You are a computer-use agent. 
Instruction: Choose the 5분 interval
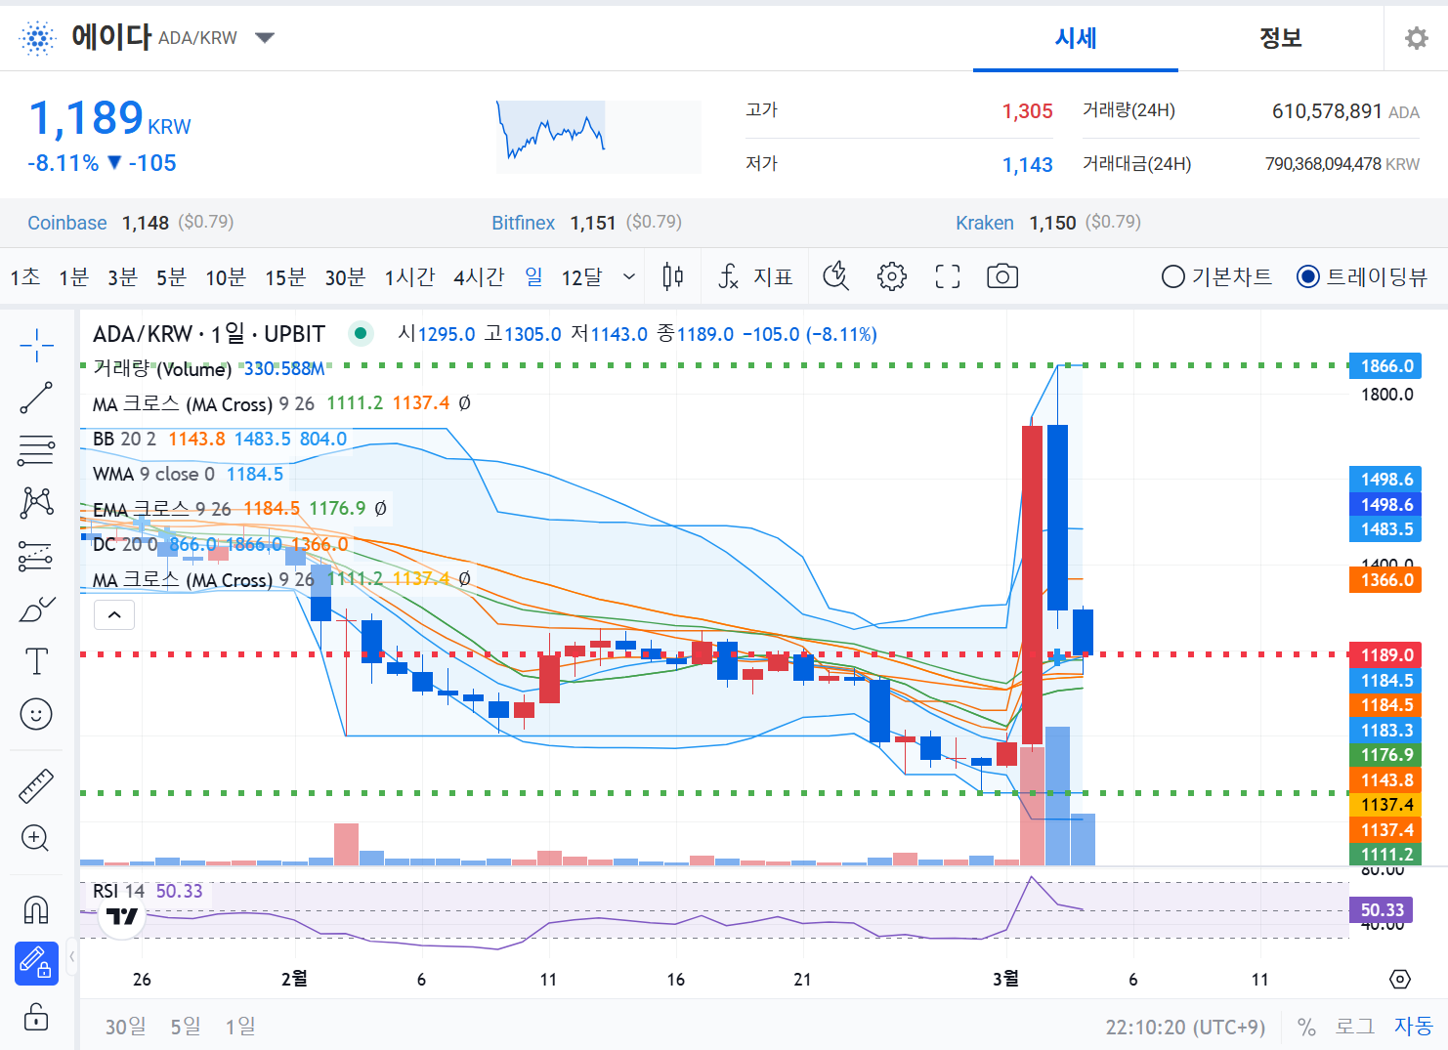[x=171, y=277]
